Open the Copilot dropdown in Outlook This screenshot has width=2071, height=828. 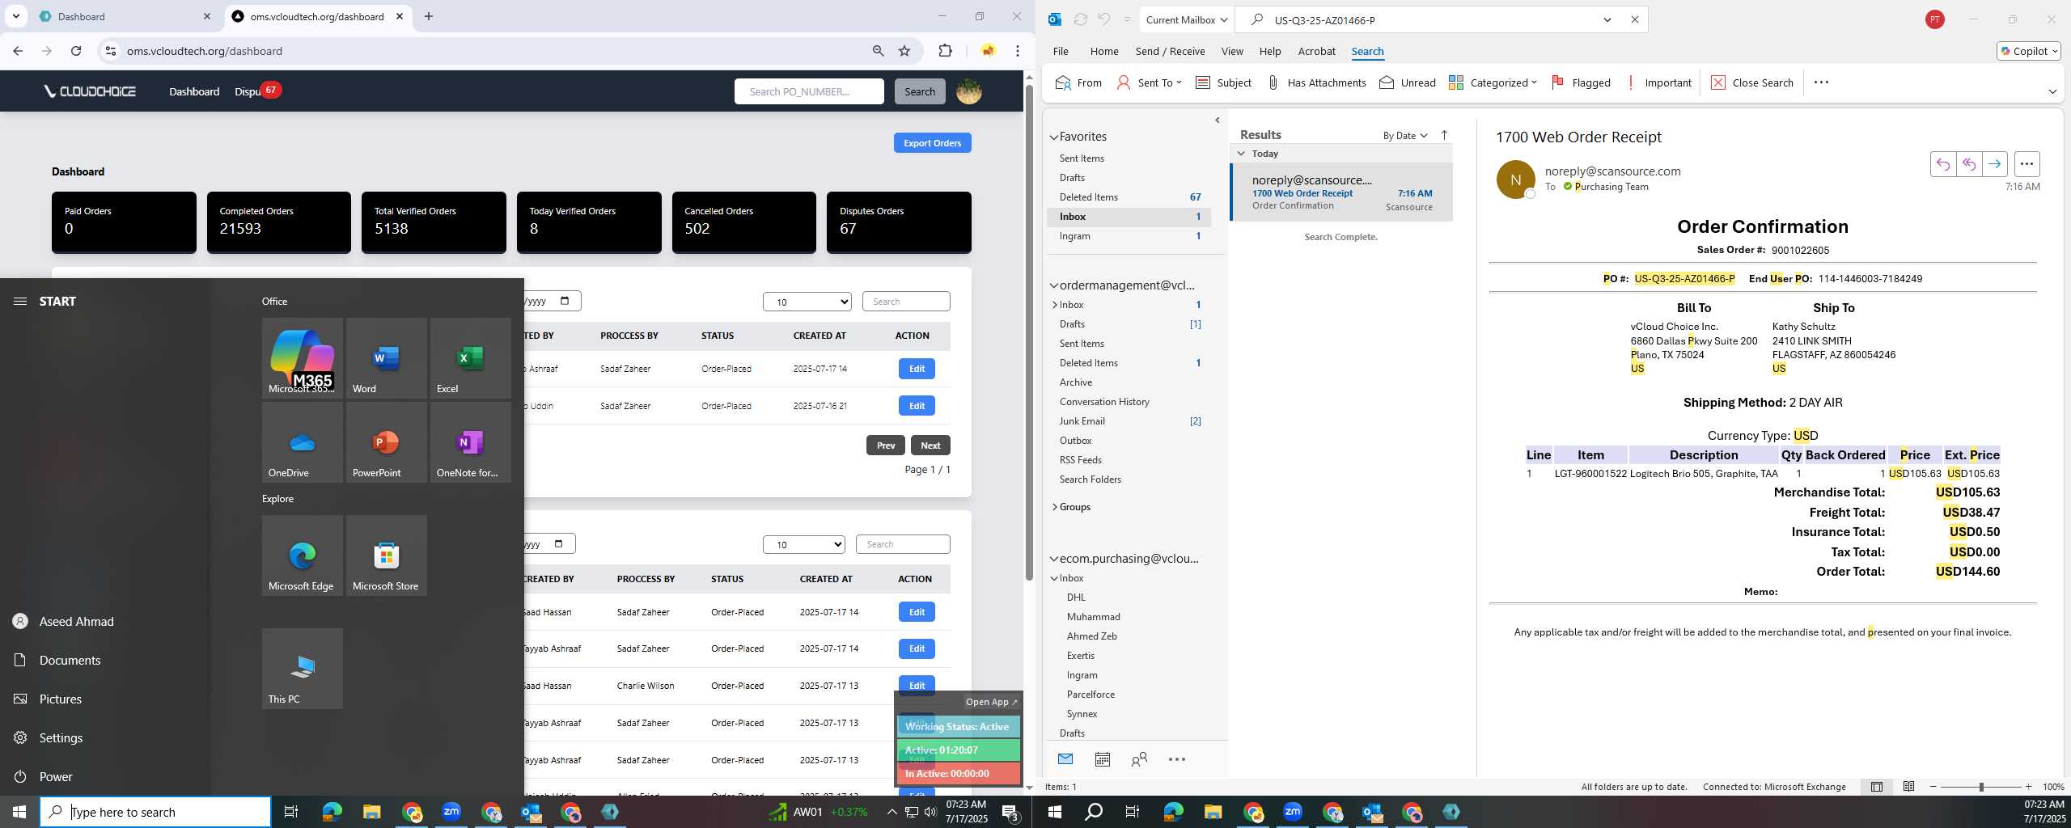point(2028,51)
